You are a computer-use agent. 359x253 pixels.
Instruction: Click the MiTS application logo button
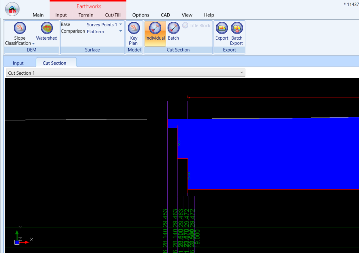point(12,9)
